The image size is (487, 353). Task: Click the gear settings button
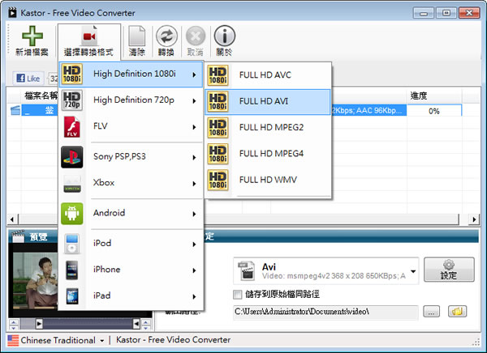(449, 270)
